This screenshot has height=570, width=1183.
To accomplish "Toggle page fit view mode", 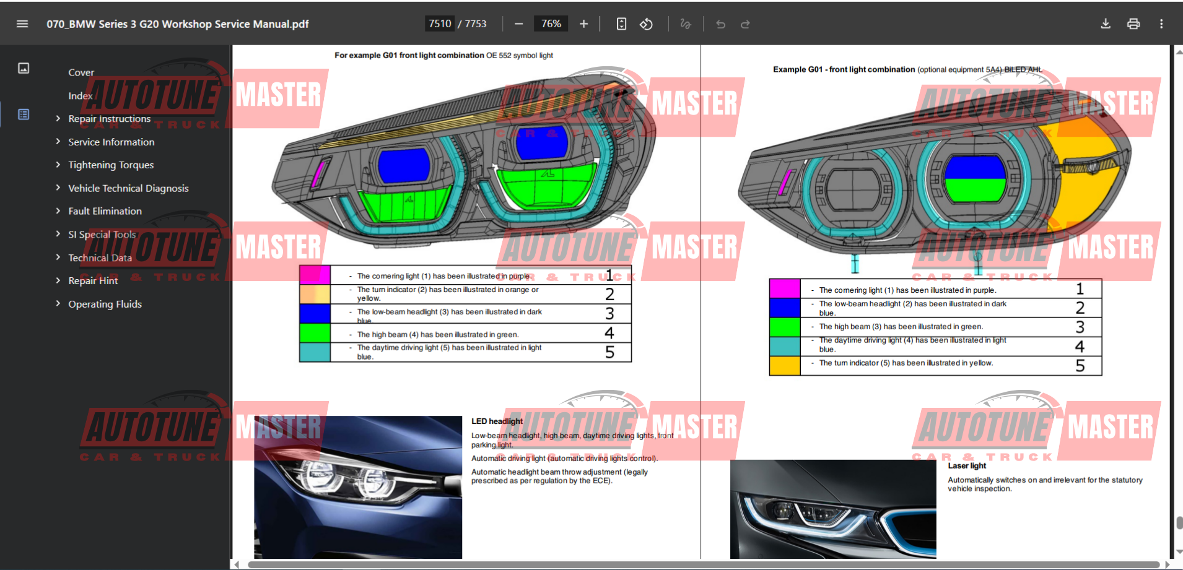I will click(621, 24).
